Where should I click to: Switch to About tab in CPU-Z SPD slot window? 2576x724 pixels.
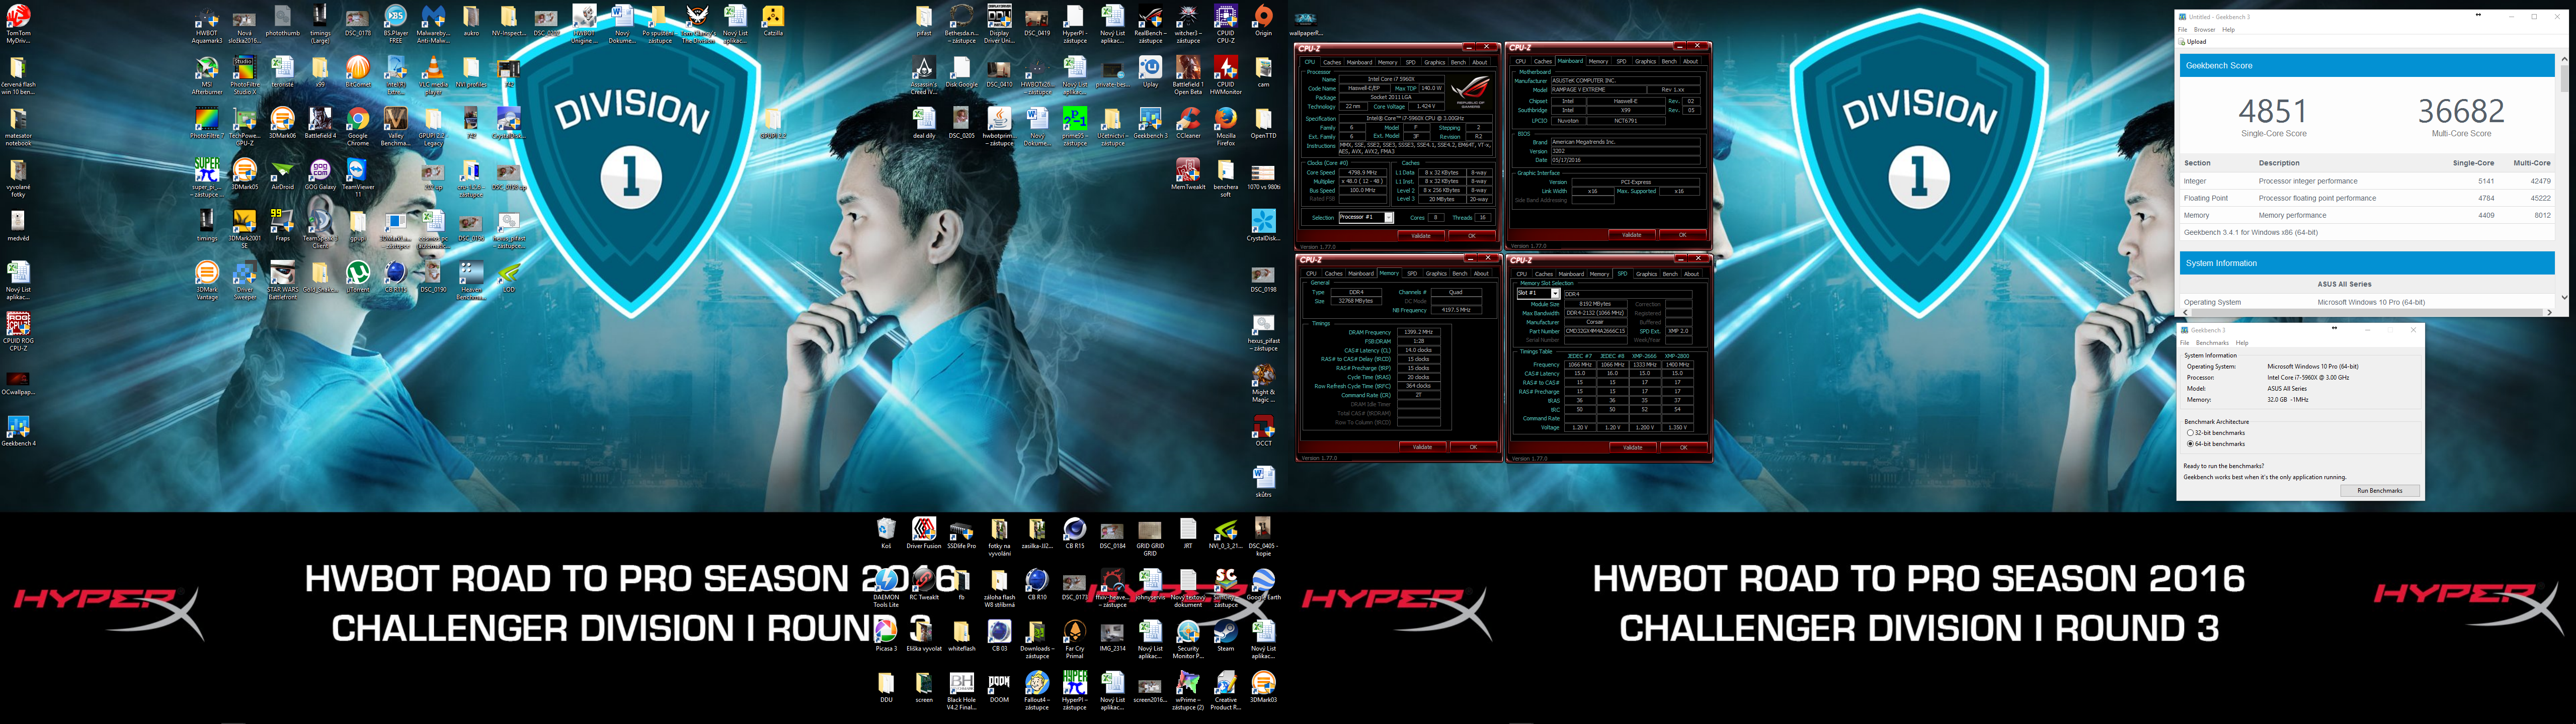point(1691,274)
